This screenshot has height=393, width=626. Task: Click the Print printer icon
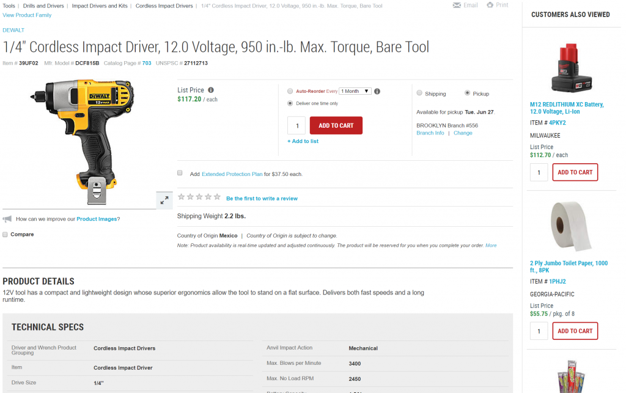(x=490, y=5)
